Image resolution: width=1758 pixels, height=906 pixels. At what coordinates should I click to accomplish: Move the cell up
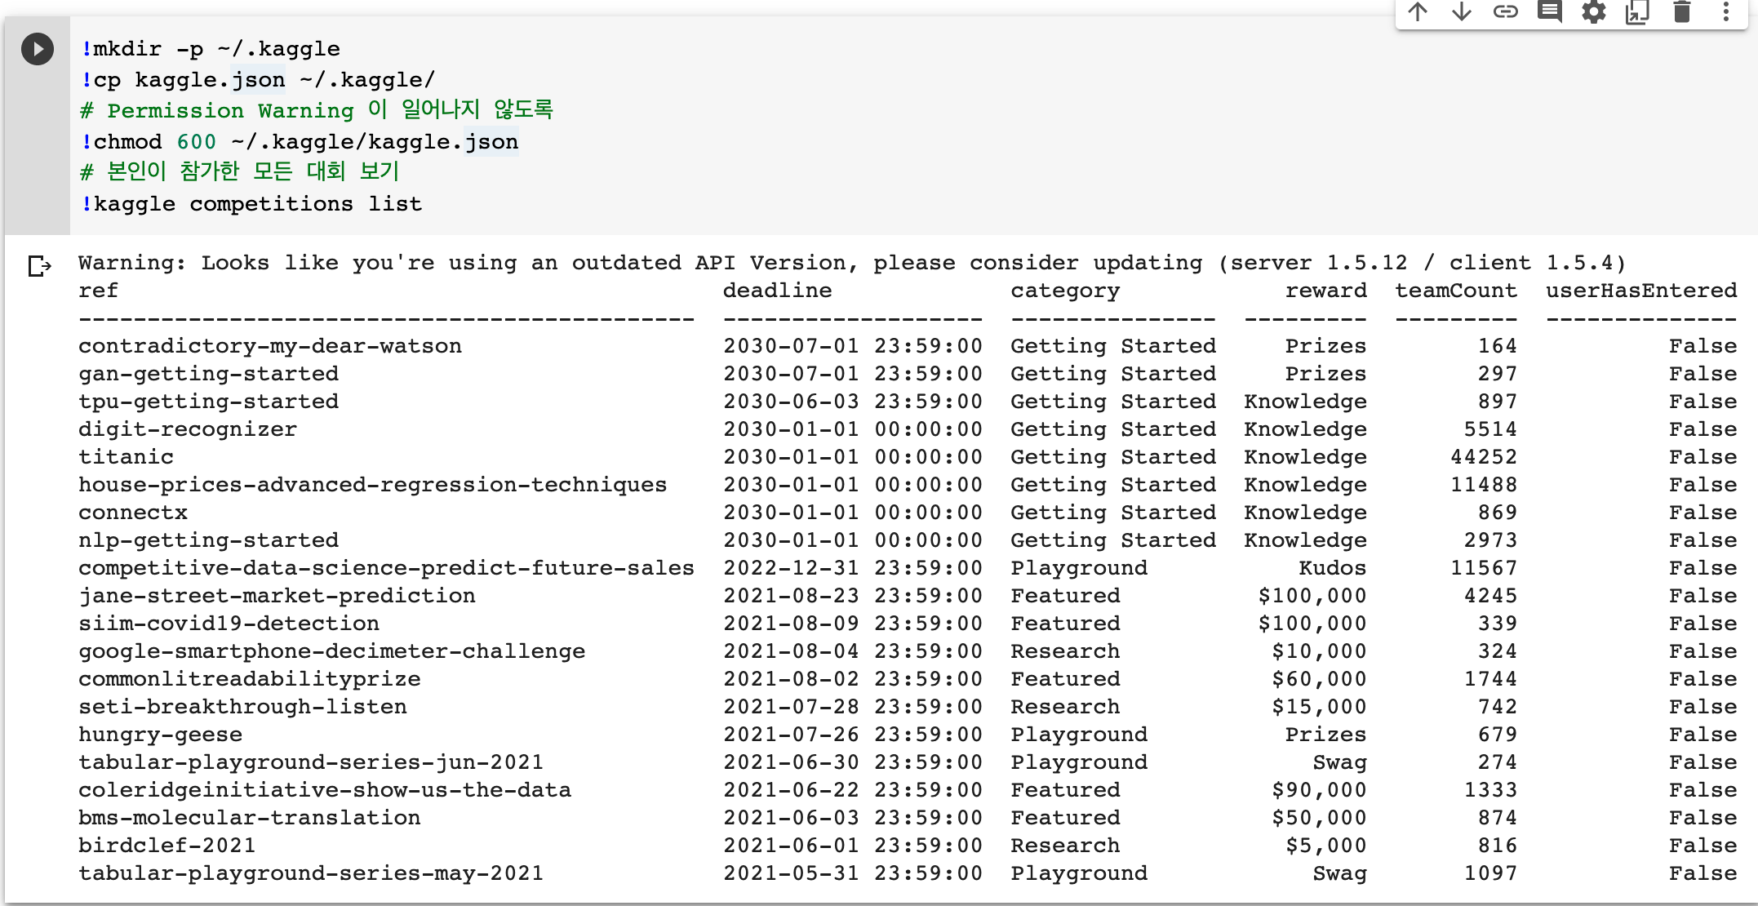click(1418, 11)
